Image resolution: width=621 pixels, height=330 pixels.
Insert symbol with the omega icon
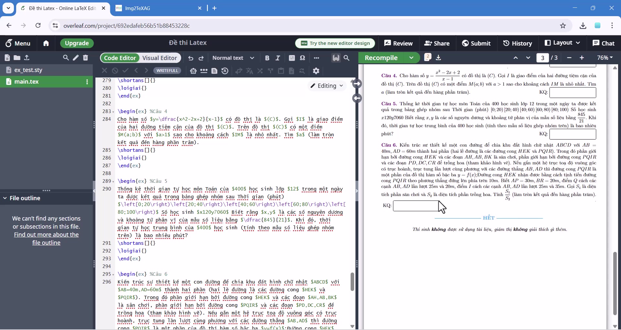tap(302, 58)
